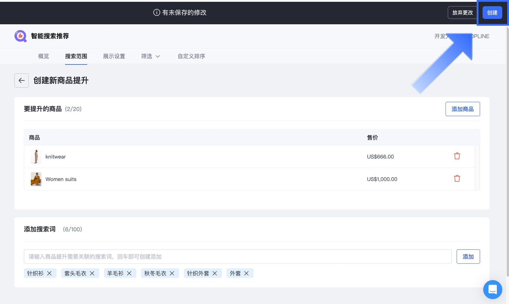
Task: Expand the 筛选 dropdown menu
Action: pyautogui.click(x=151, y=56)
